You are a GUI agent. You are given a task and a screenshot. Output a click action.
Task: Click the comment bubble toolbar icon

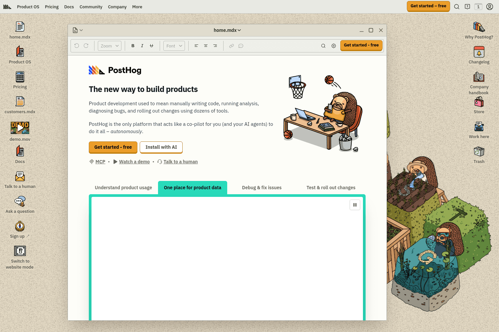point(241,46)
